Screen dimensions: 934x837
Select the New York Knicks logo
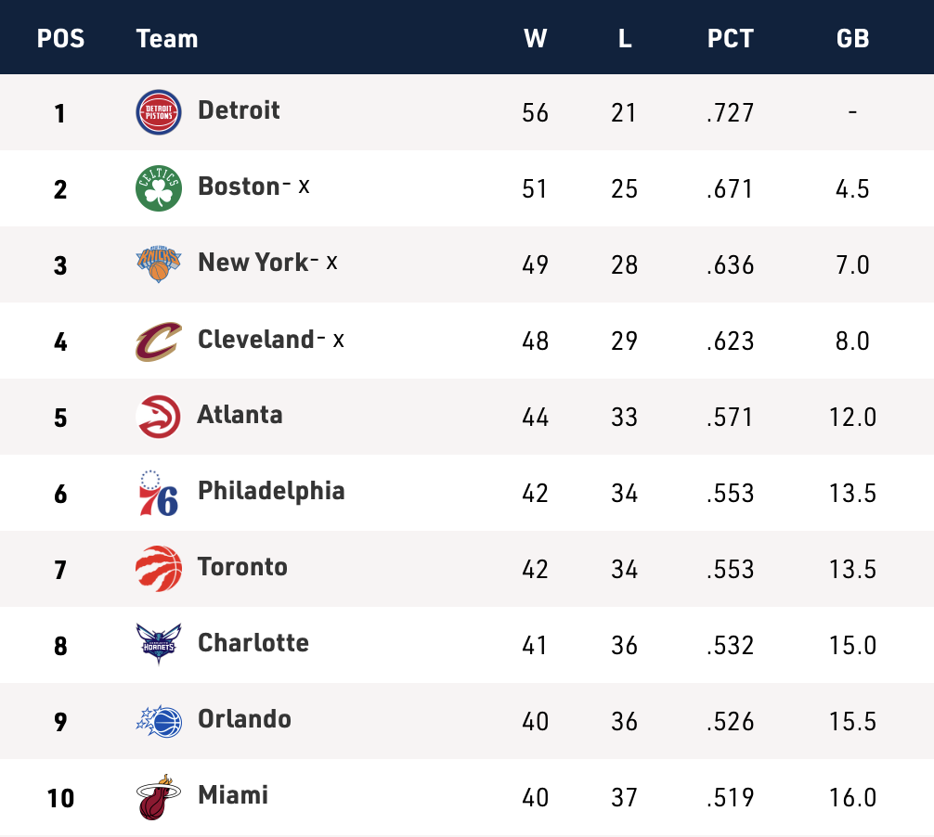159,264
